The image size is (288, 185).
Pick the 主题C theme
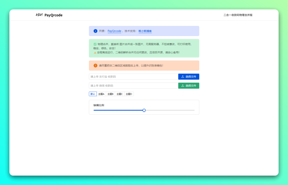(x=120, y=94)
